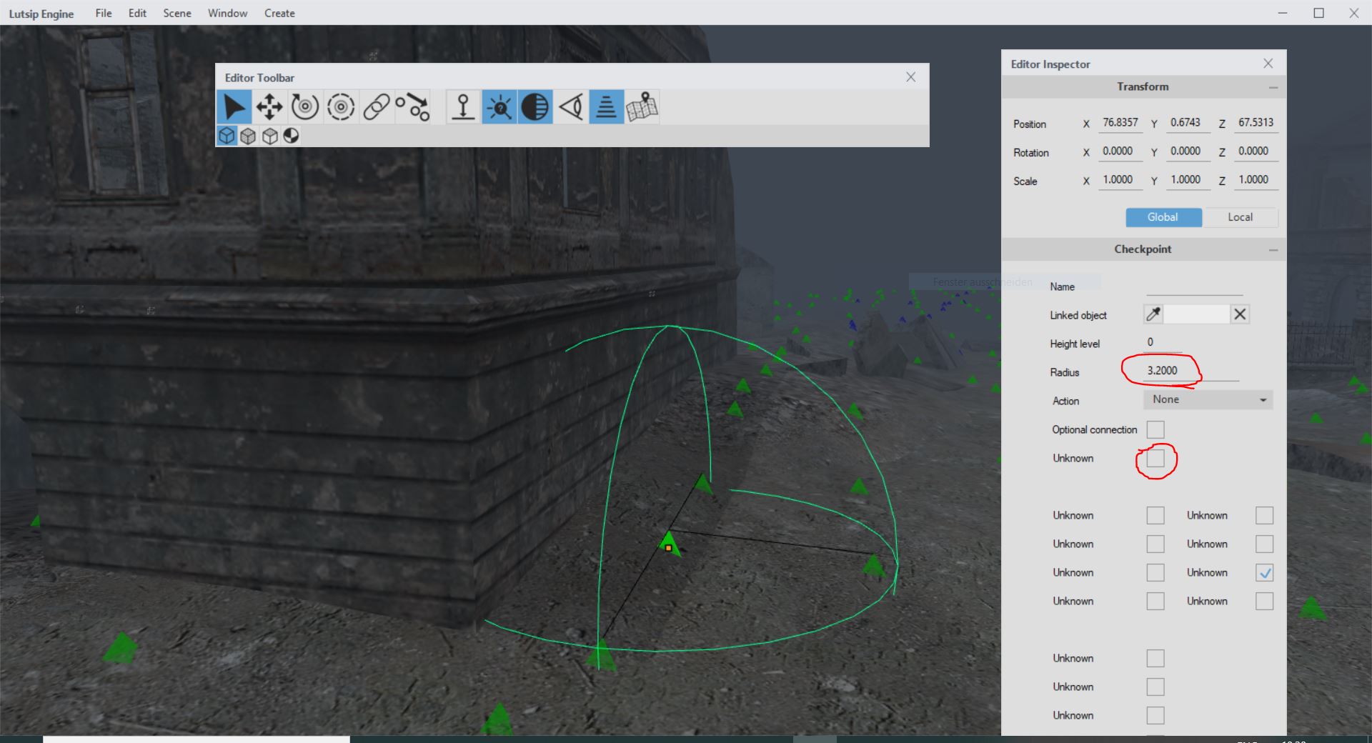The image size is (1372, 743).
Task: Select the pie-shaded sphere display mode icon
Action: [x=292, y=136]
